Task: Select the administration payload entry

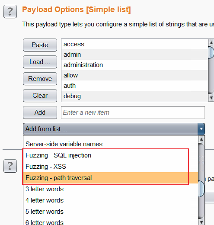Action: (x=134, y=65)
